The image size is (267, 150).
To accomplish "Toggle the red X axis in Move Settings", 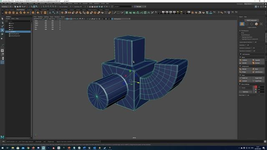I will click(256, 87).
